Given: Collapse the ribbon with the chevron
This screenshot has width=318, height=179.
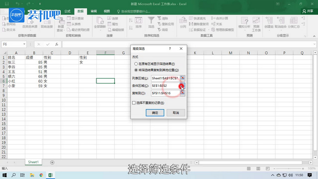Looking at the screenshot, I should (314, 36).
